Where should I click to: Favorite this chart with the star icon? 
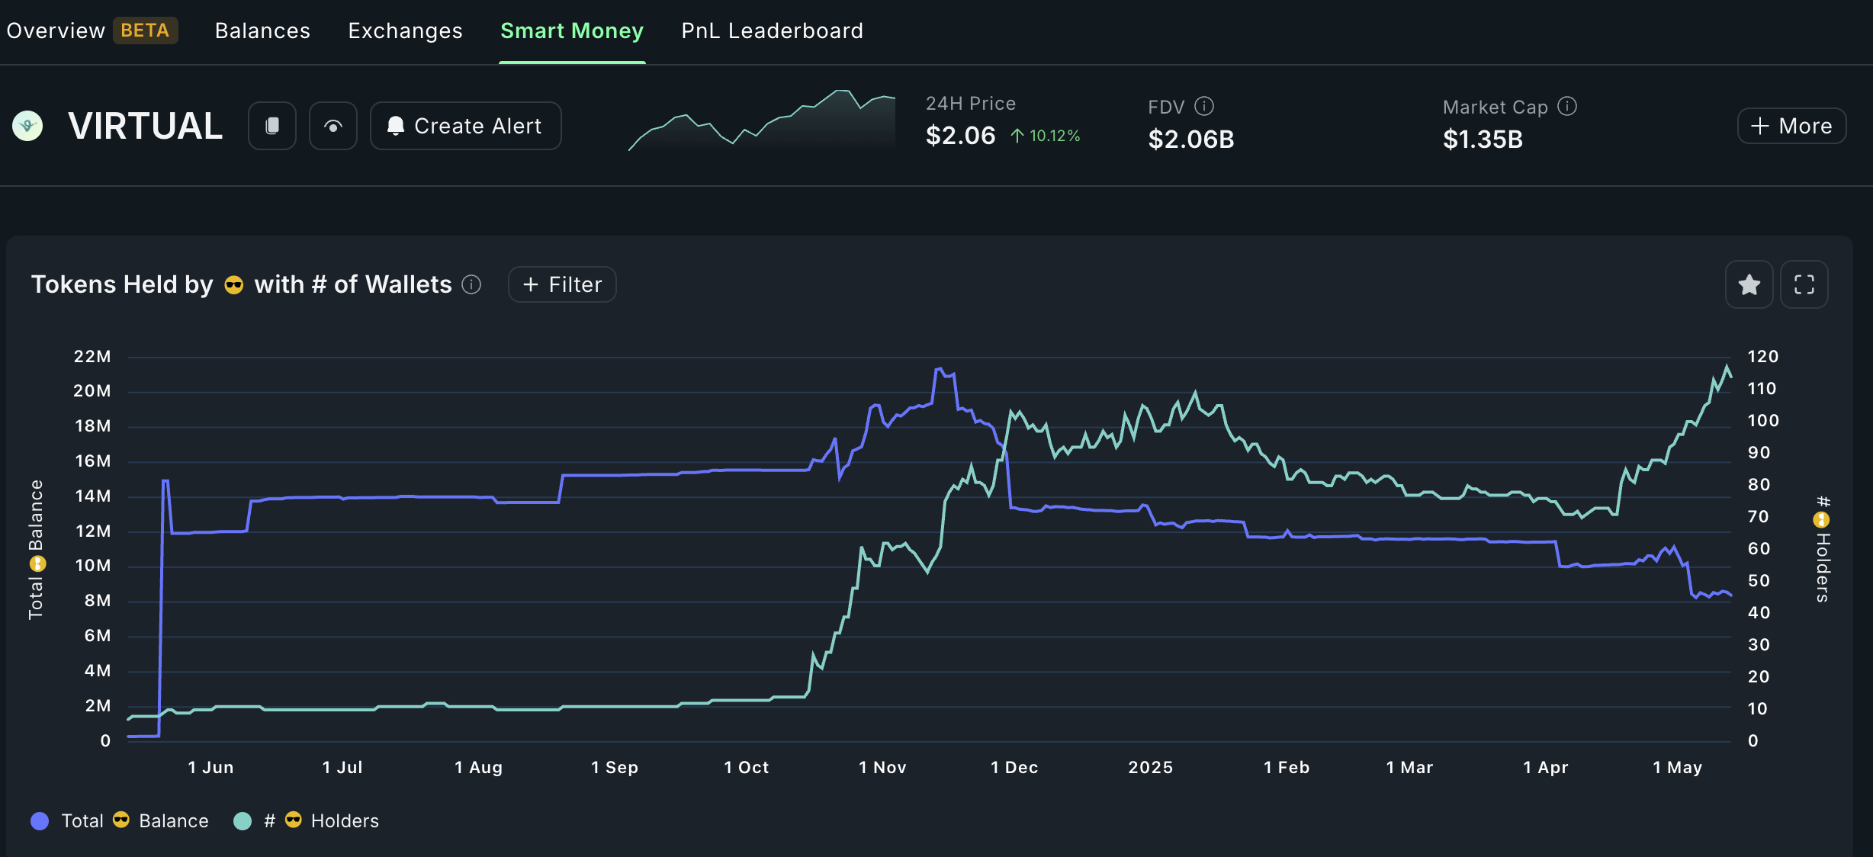pyautogui.click(x=1749, y=284)
